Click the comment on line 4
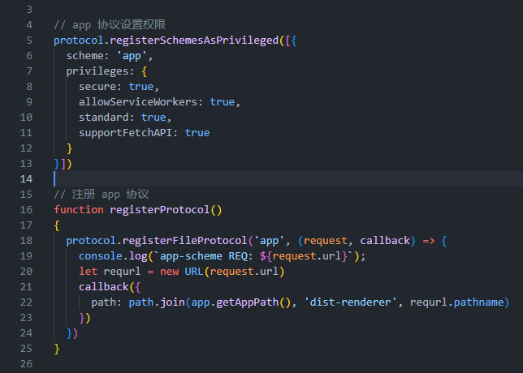523x373 pixels. click(x=110, y=25)
